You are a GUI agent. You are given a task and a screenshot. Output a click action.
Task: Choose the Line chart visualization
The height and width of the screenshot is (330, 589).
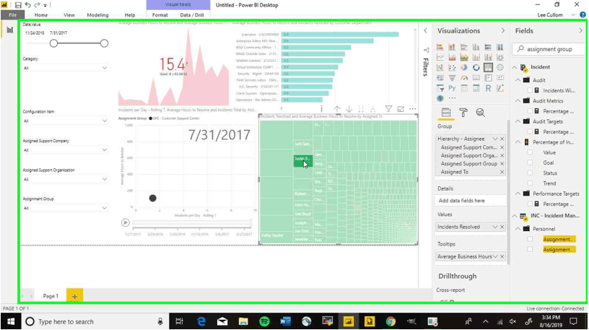440,58
